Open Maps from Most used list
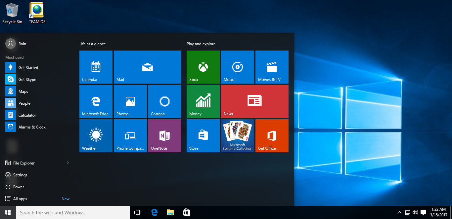 [38, 91]
